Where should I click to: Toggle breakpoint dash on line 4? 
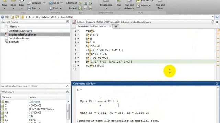(x=78, y=42)
